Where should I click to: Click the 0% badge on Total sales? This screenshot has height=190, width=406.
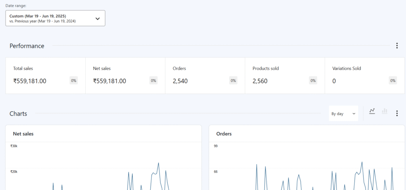pyautogui.click(x=74, y=81)
